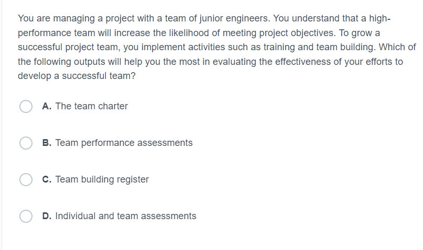423x250 pixels.
Task: Click the line 'develop a successful team?'
Action: coord(77,76)
